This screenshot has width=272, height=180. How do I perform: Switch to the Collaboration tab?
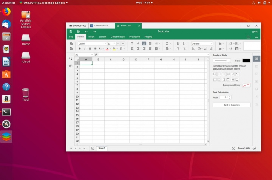pos(117,37)
